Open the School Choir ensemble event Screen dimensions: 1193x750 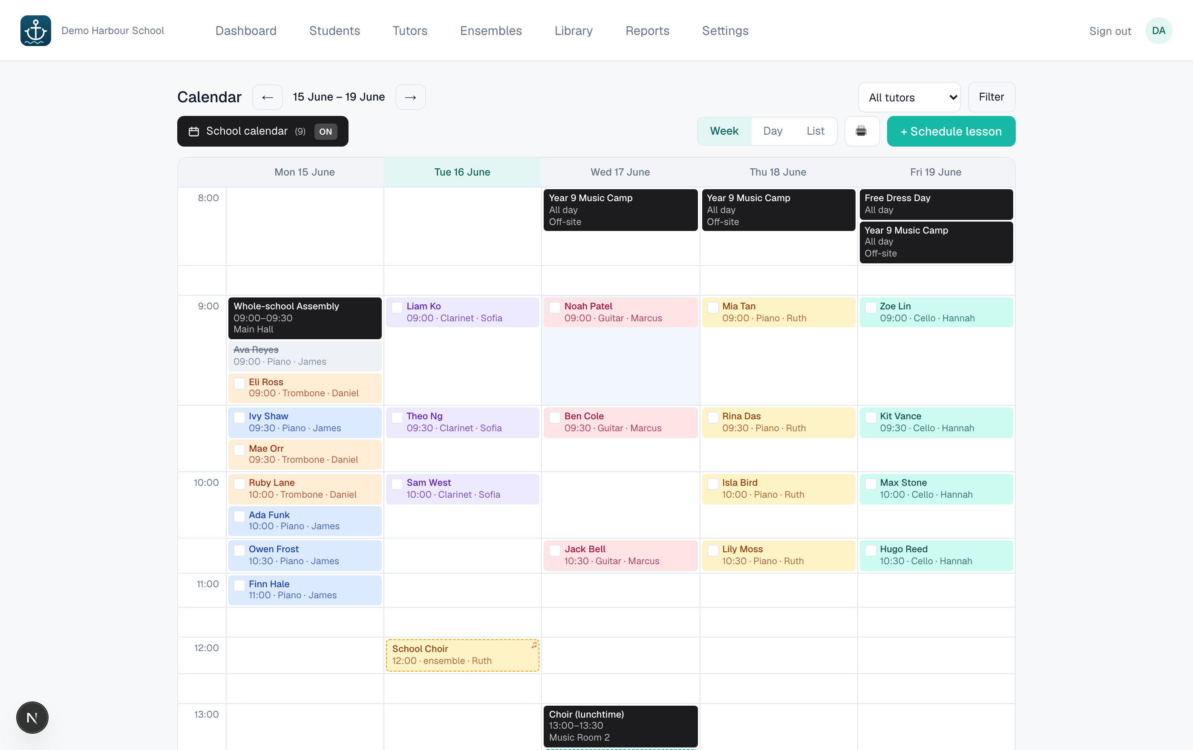pos(462,655)
